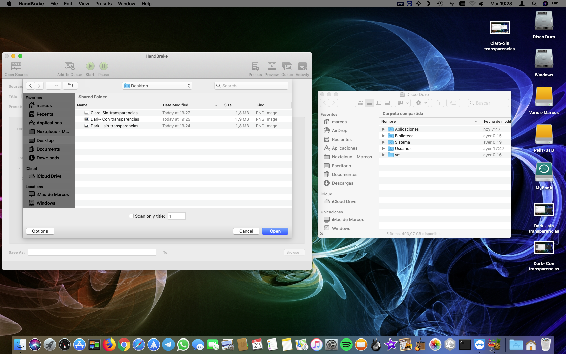566x354 pixels.
Task: Click the Search field in file dialog
Action: (x=251, y=86)
